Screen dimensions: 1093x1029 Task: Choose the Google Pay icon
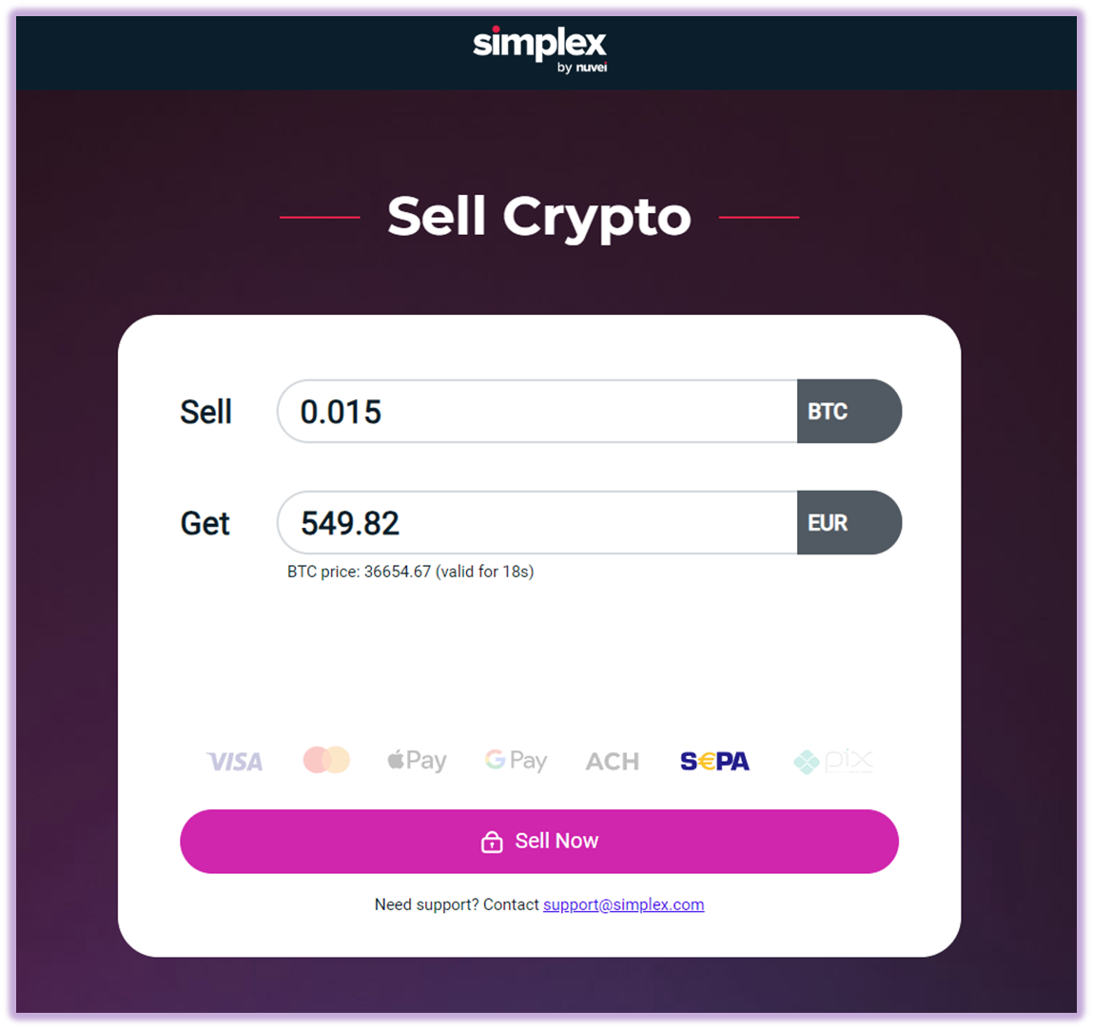point(516,760)
